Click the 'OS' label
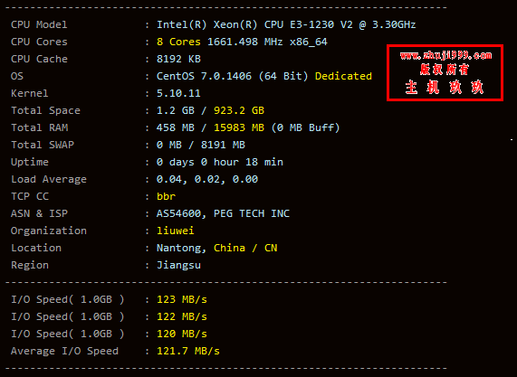This screenshot has width=517, height=377. [x=17, y=76]
